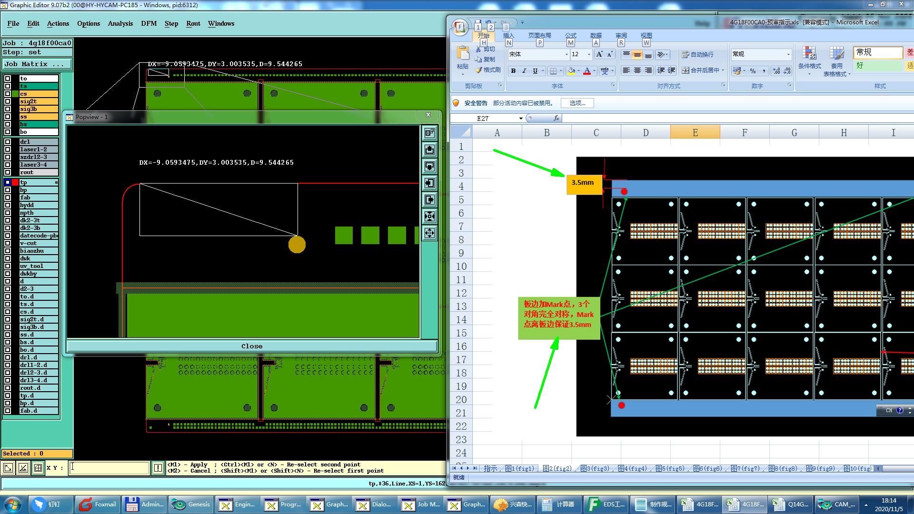Image resolution: width=914 pixels, height=514 pixels.
Task: Toggle the drl layer checkbox
Action: click(x=8, y=142)
